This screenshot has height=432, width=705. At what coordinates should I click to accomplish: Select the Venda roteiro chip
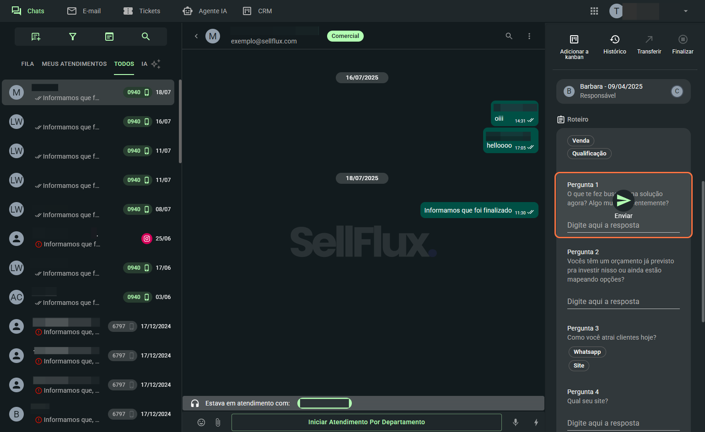(581, 141)
